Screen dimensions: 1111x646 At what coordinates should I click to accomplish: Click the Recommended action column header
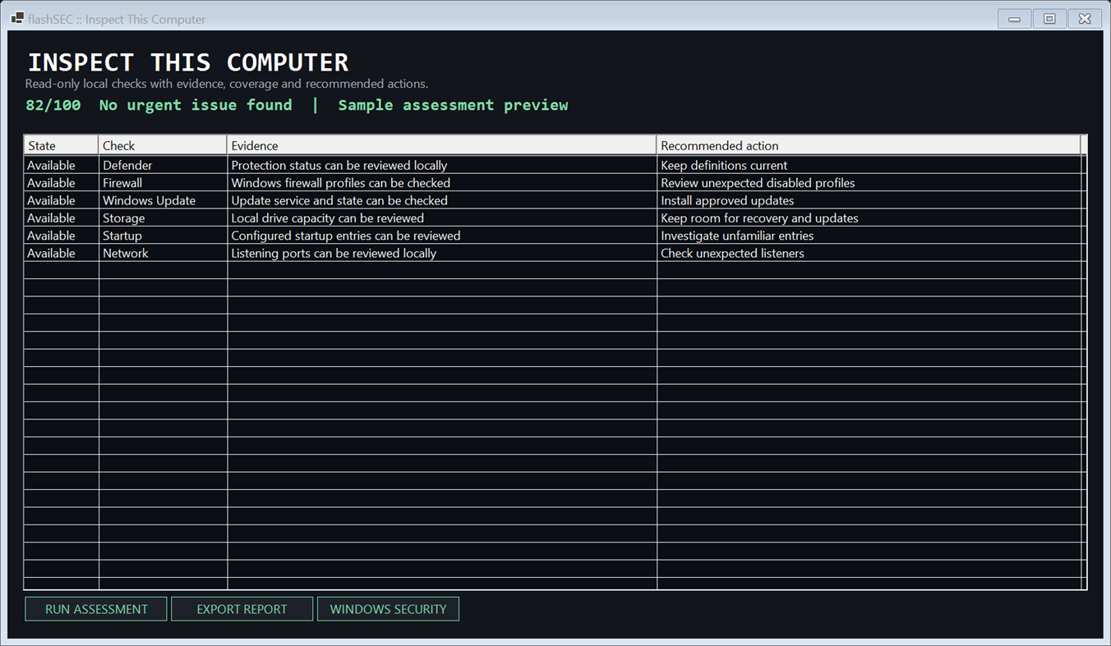tap(869, 145)
